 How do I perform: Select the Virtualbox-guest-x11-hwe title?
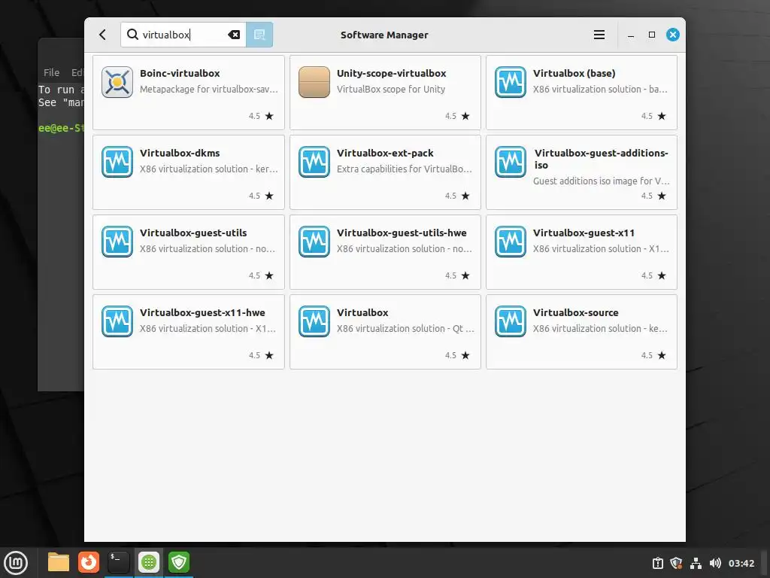(x=202, y=312)
